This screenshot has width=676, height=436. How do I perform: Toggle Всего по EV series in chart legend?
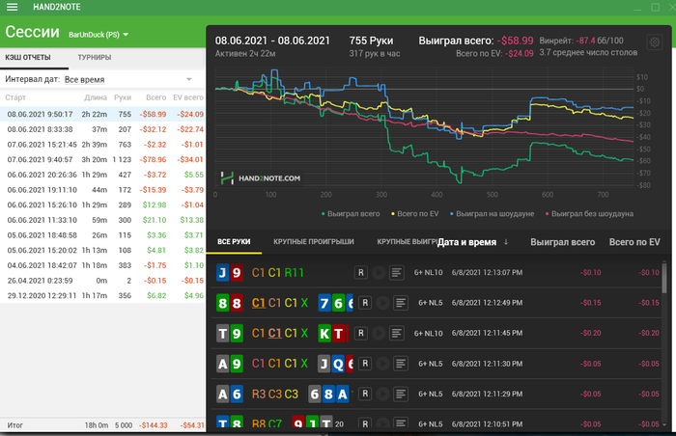pos(414,214)
